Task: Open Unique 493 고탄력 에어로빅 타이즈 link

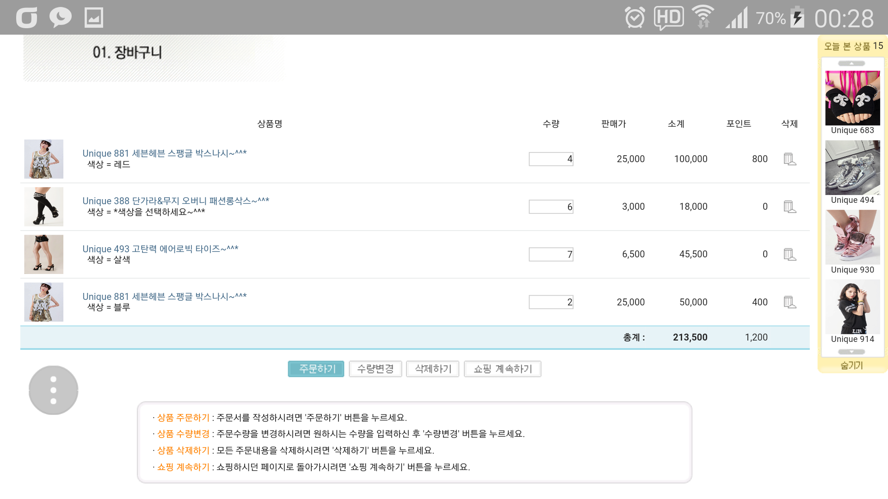Action: click(x=160, y=249)
